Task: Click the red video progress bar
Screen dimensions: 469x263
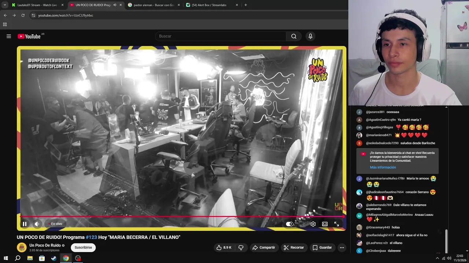Action: tap(182, 217)
